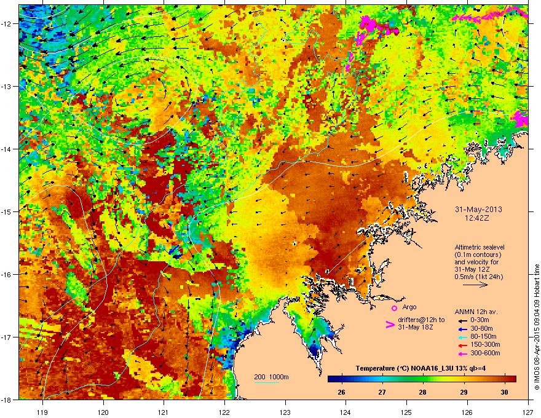Image resolution: width=541 pixels, height=418 pixels.
Task: Click the longitude axis label 125
Action: pos(406,412)
